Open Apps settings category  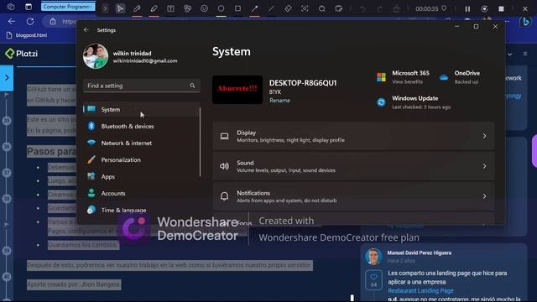coord(141,177)
